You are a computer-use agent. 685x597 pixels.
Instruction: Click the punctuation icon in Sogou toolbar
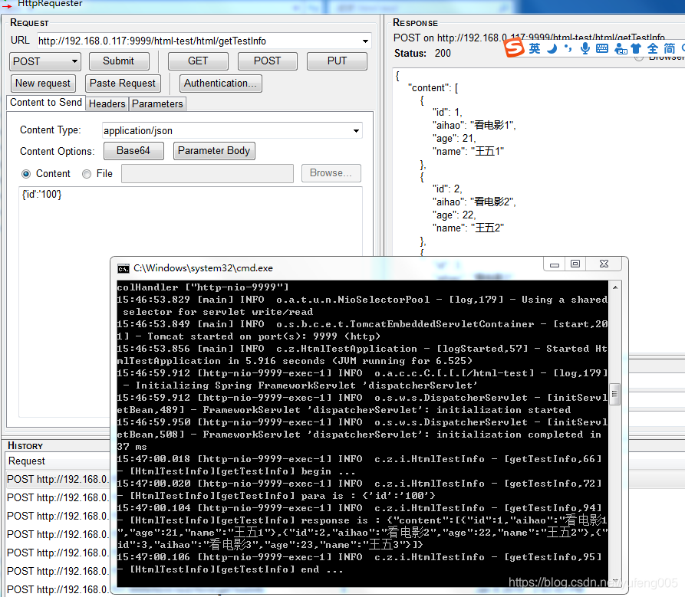pyautogui.click(x=568, y=48)
